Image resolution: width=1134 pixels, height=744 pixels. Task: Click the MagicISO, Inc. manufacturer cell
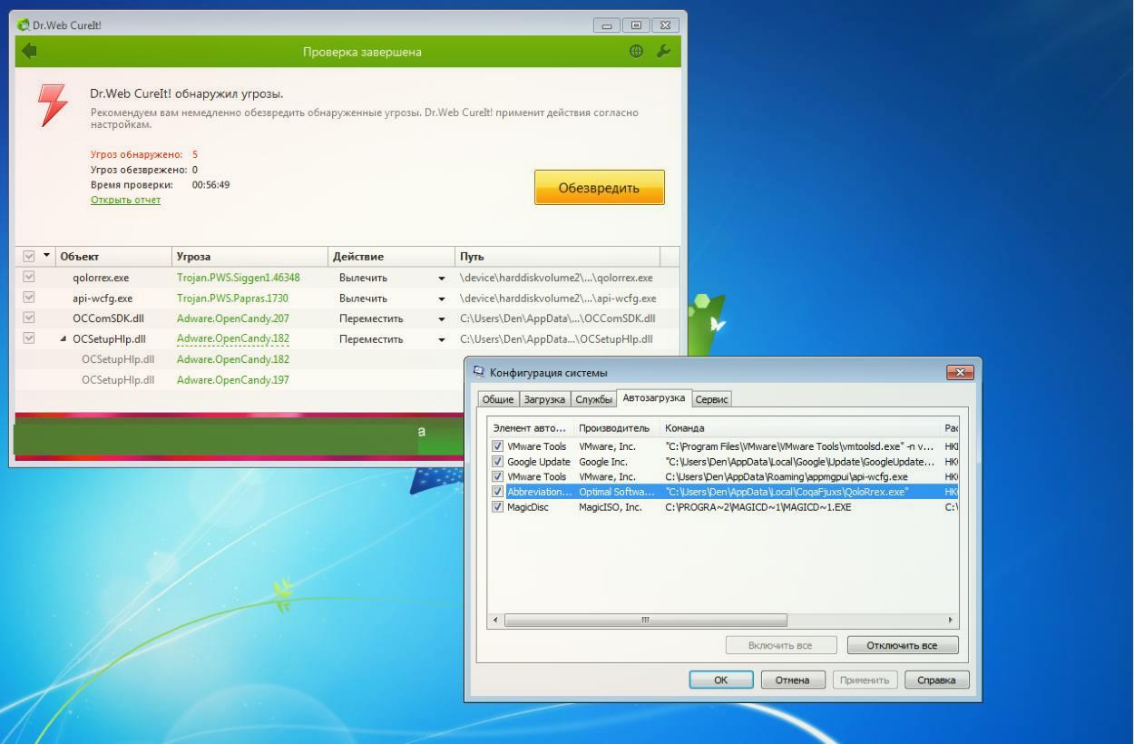[x=610, y=507]
